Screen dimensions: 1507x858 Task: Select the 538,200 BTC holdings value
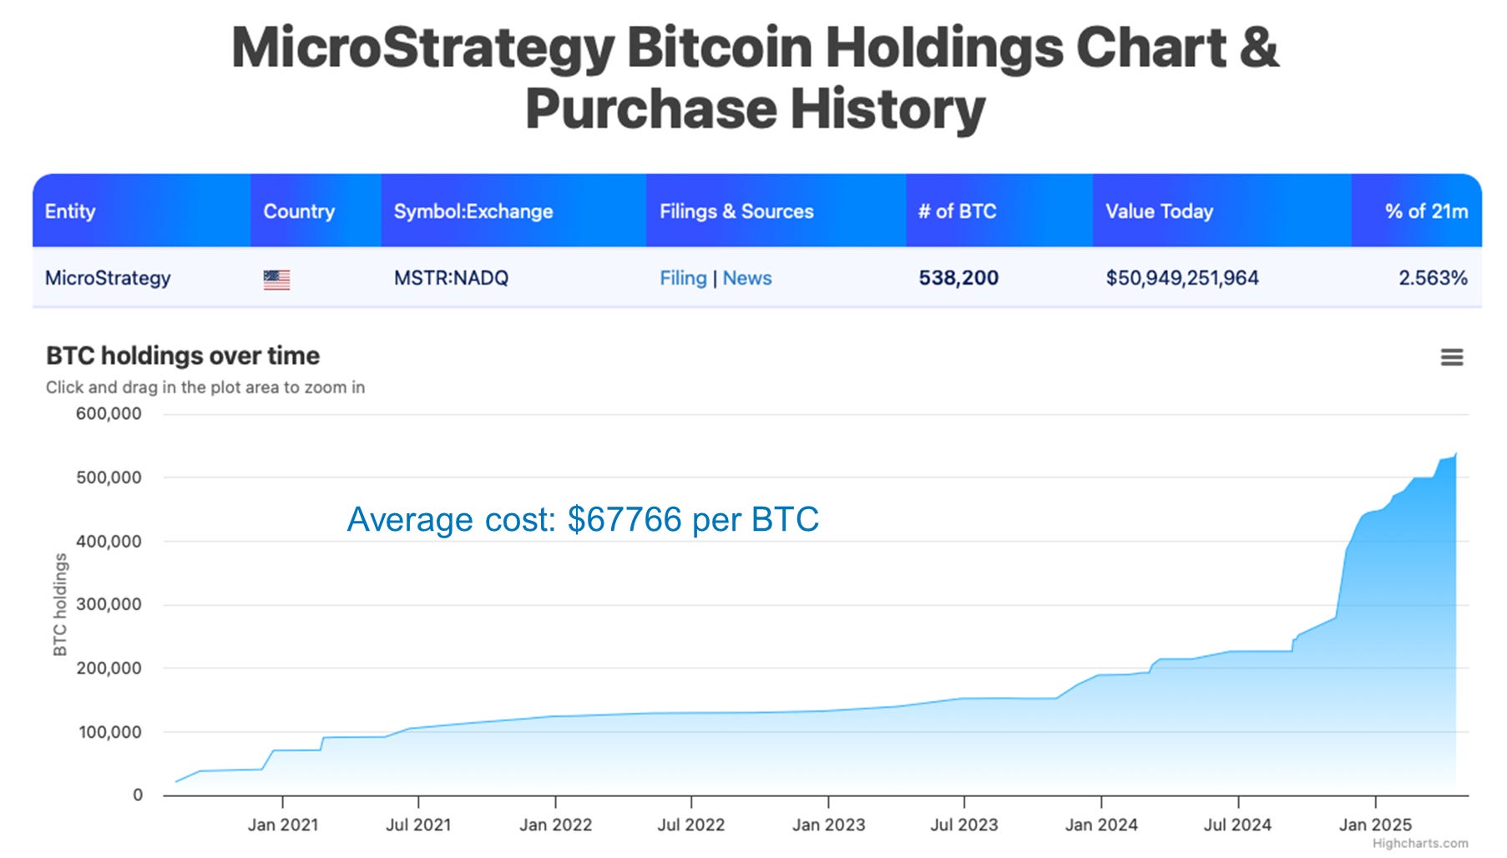click(958, 278)
